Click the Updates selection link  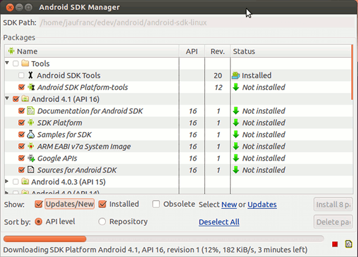[262, 204]
